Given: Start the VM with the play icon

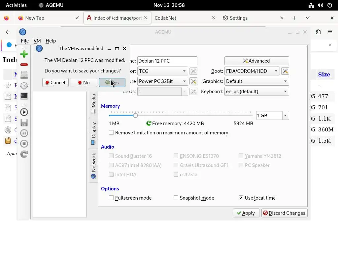Looking at the screenshot, I should [x=24, y=112].
